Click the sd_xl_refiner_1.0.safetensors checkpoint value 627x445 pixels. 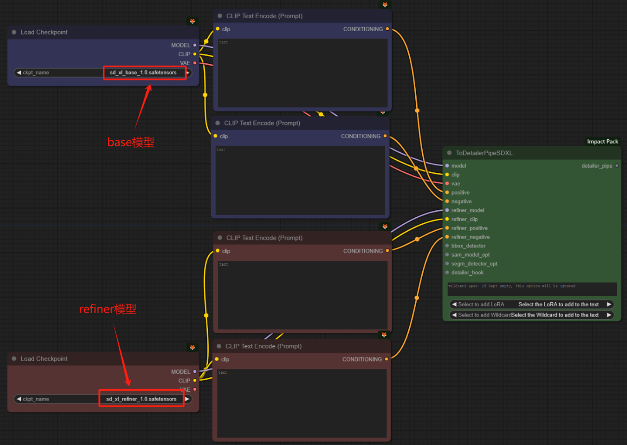point(141,399)
